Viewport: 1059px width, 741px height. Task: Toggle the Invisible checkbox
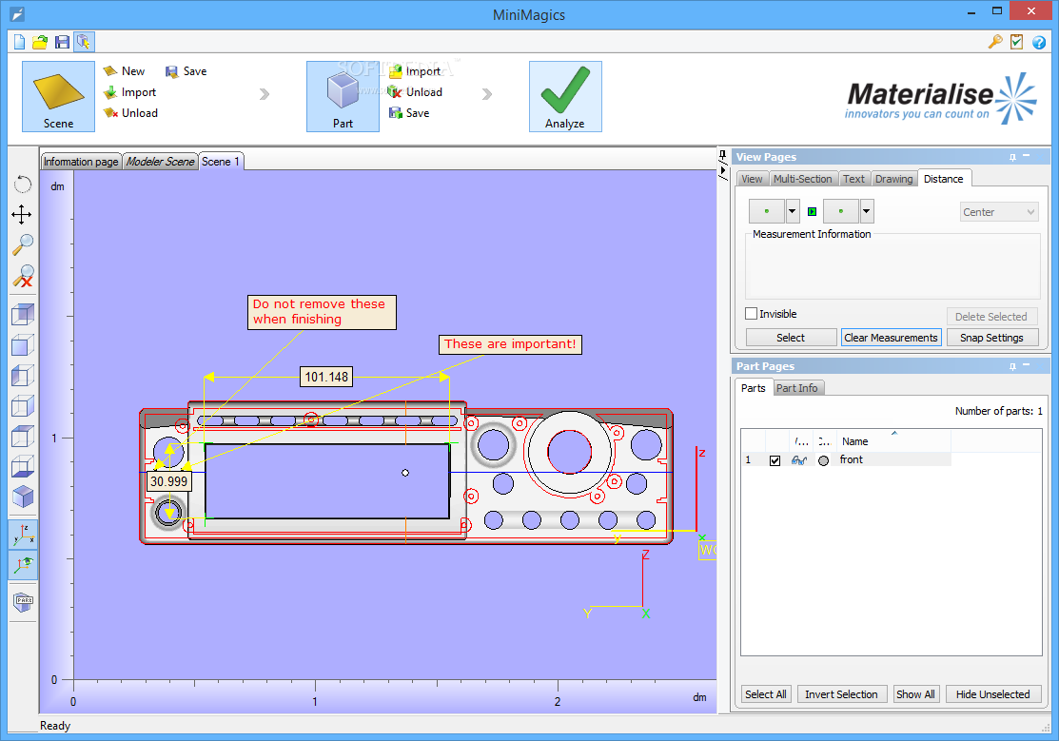[751, 313]
